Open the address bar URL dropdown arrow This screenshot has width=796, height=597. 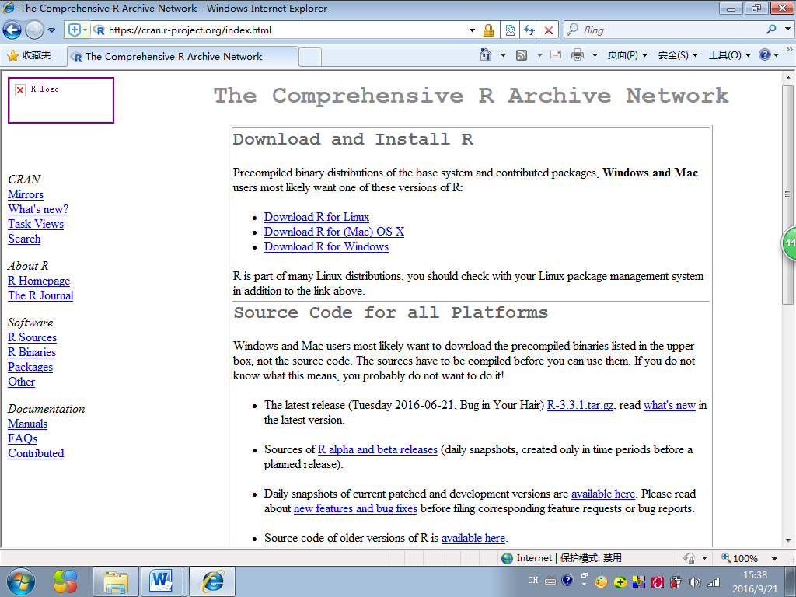pyautogui.click(x=472, y=30)
